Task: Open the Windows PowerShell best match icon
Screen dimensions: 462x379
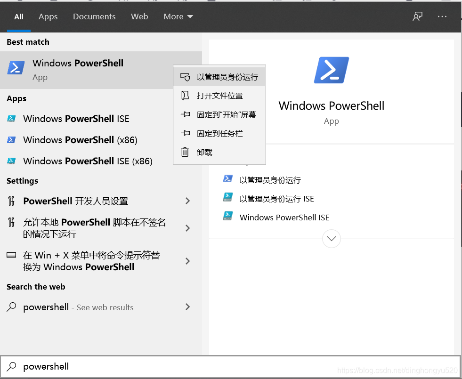Action: (16, 68)
